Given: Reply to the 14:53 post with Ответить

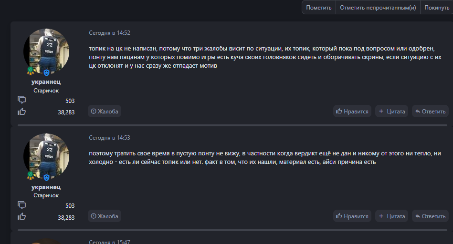Looking at the screenshot, I should coord(430,216).
